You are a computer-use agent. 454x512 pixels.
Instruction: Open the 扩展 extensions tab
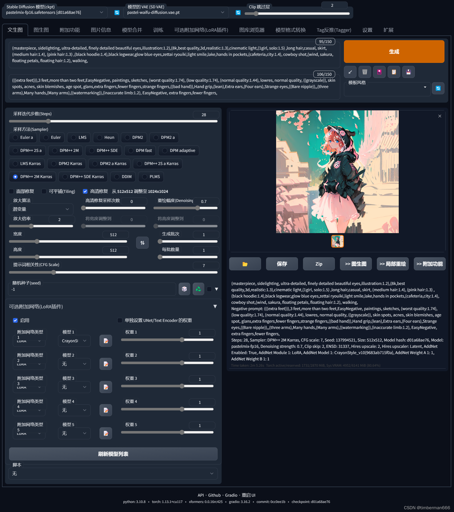pyautogui.click(x=388, y=30)
